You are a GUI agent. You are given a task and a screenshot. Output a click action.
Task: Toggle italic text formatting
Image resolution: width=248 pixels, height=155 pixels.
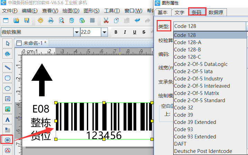pos(125,32)
